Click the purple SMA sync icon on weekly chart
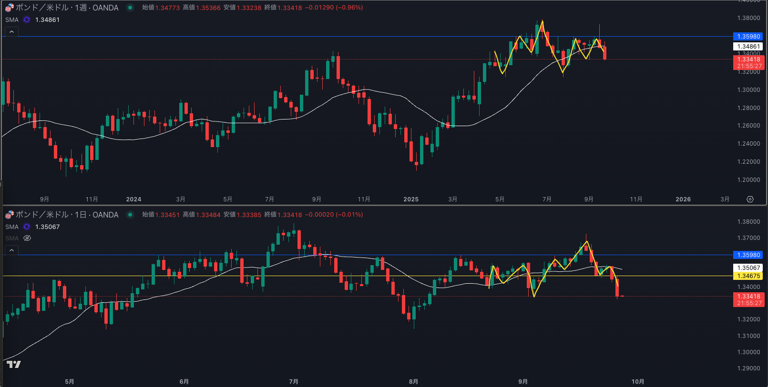The image size is (768, 387). (x=27, y=20)
